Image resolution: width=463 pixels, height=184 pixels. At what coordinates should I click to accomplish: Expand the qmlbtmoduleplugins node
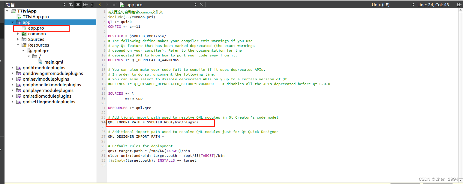point(12,68)
